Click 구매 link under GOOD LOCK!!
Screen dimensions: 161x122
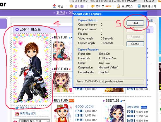[x=79, y=111]
